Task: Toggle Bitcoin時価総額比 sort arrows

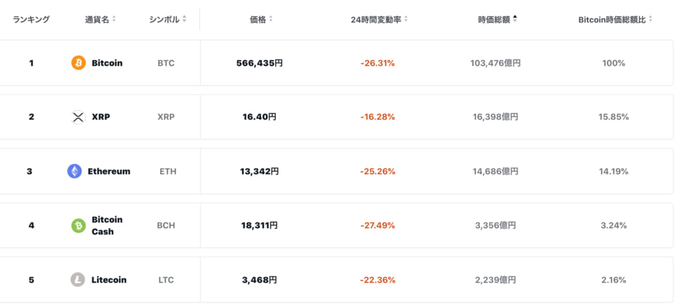Action: pos(651,19)
